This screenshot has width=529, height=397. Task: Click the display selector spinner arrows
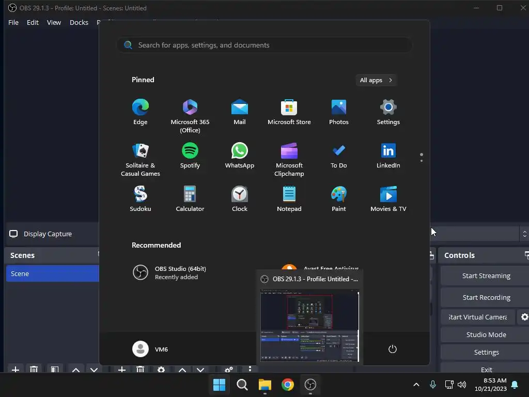pos(525,234)
